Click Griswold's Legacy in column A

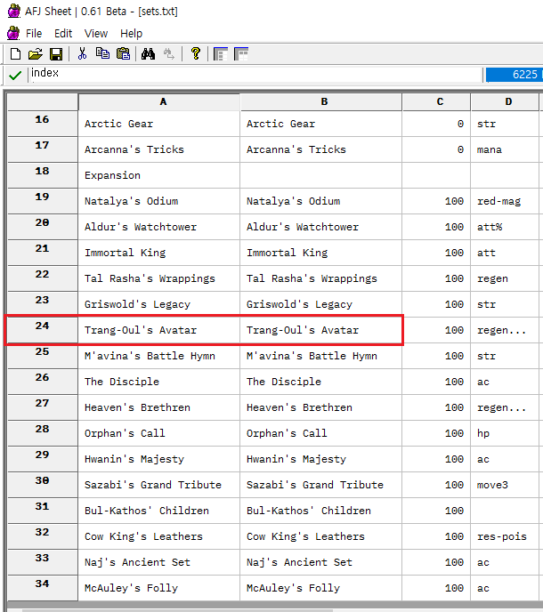click(159, 304)
